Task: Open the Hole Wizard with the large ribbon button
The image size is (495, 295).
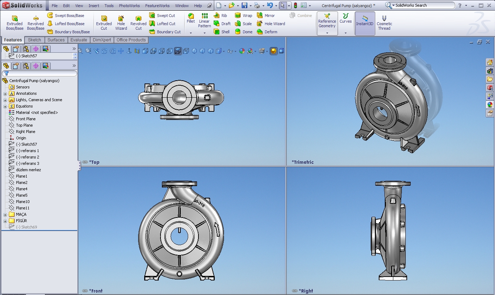Action: [x=121, y=23]
